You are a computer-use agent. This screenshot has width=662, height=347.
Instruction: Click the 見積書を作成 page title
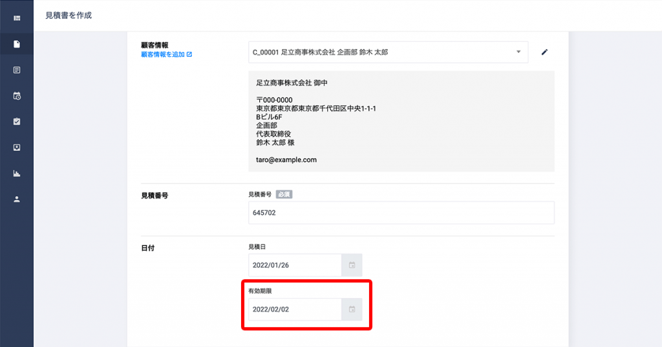click(69, 15)
